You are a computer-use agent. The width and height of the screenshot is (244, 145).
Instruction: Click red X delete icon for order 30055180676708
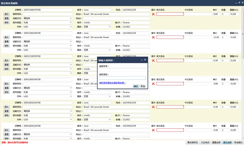click(x=153, y=14)
